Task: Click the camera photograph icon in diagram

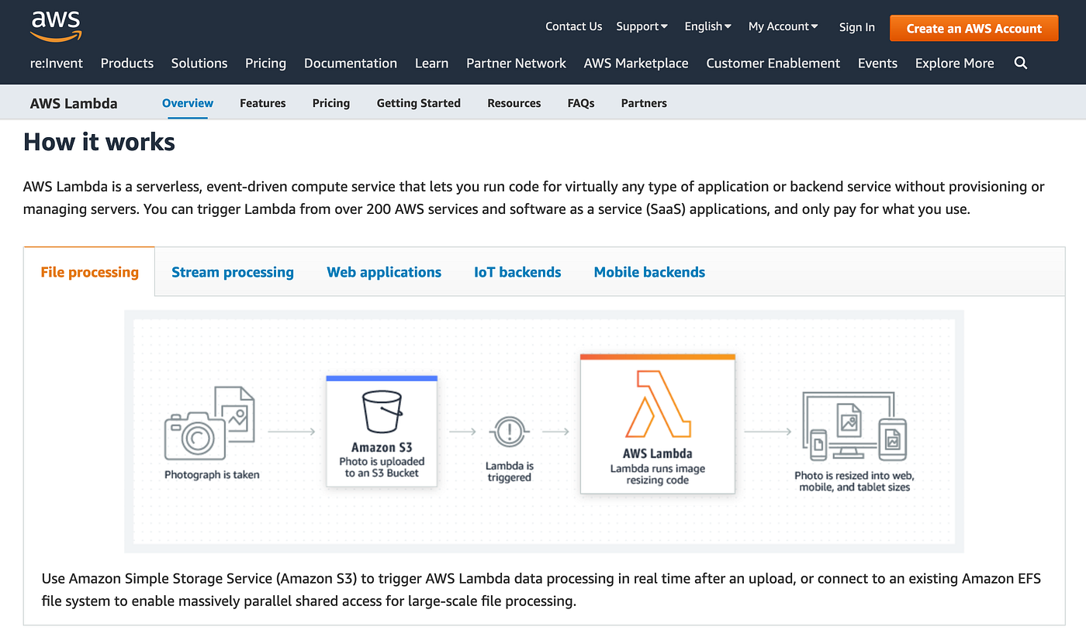Action: point(209,423)
